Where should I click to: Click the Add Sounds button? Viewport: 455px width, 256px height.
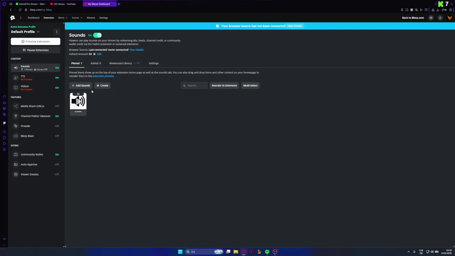click(81, 85)
